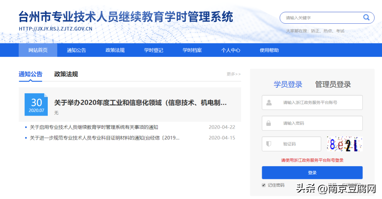Toggle the 记住密码 checkbox
The height and width of the screenshot is (199, 382).
(264, 185)
